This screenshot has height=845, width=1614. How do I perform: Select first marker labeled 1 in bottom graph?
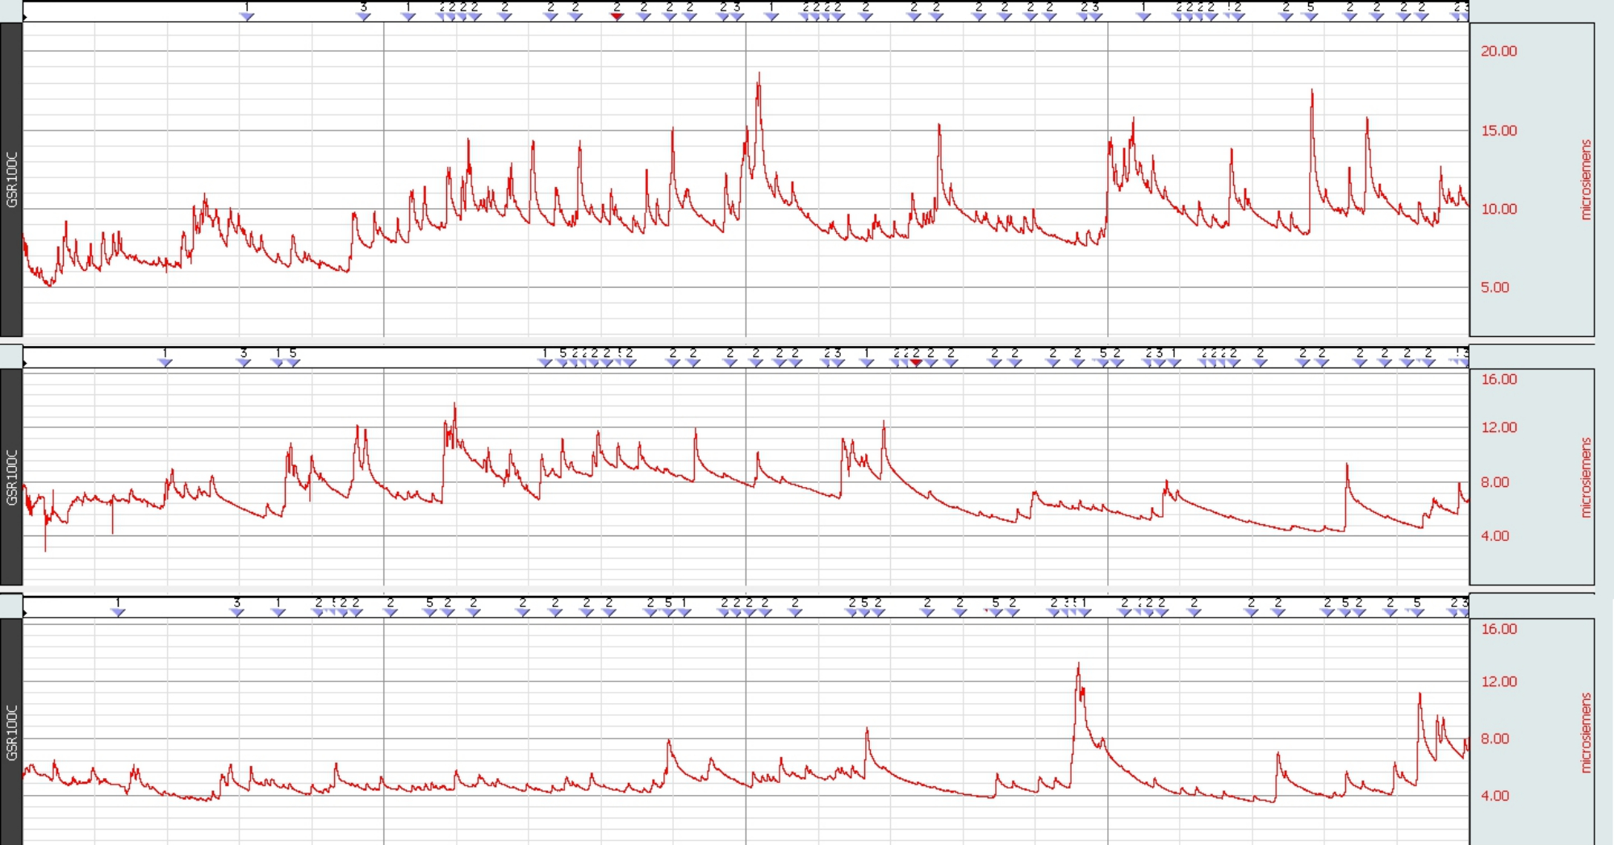click(x=118, y=613)
